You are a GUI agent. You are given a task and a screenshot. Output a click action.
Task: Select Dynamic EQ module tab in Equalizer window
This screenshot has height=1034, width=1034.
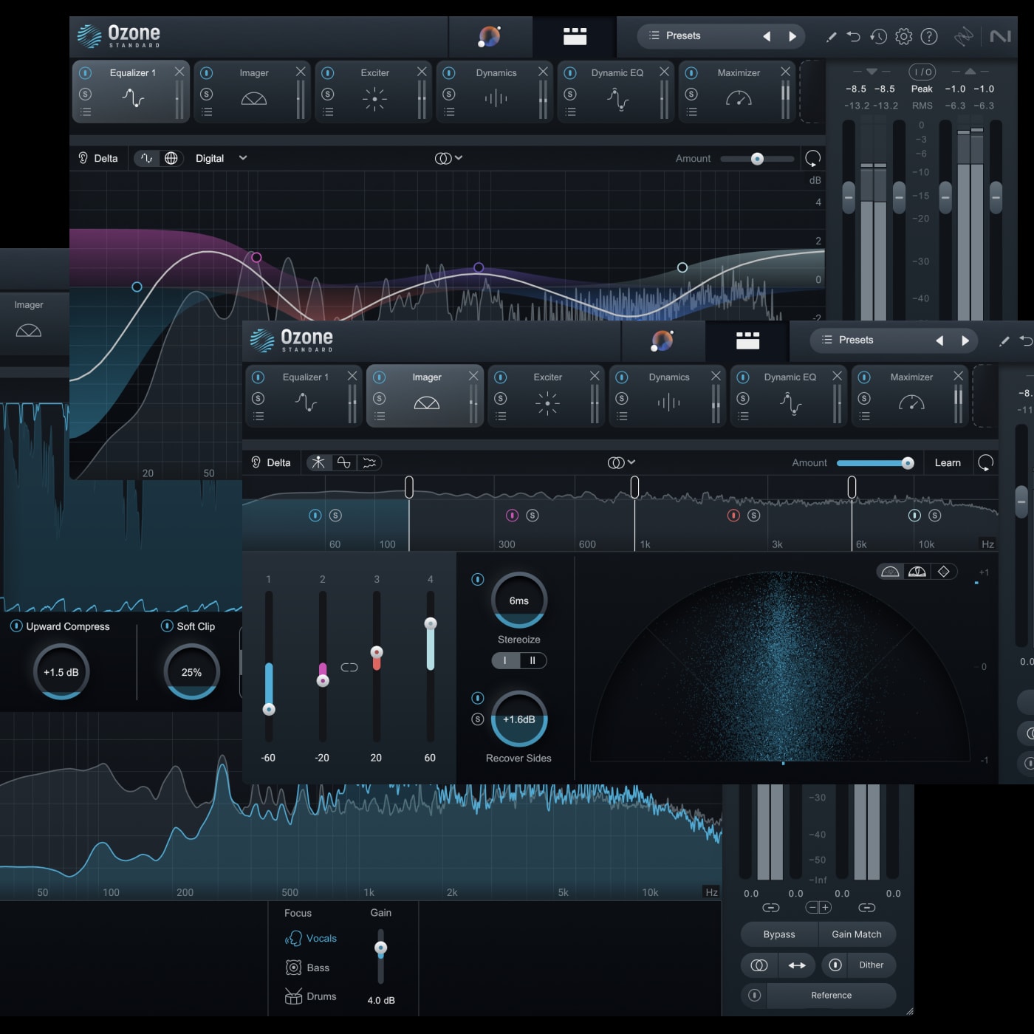[x=617, y=92]
